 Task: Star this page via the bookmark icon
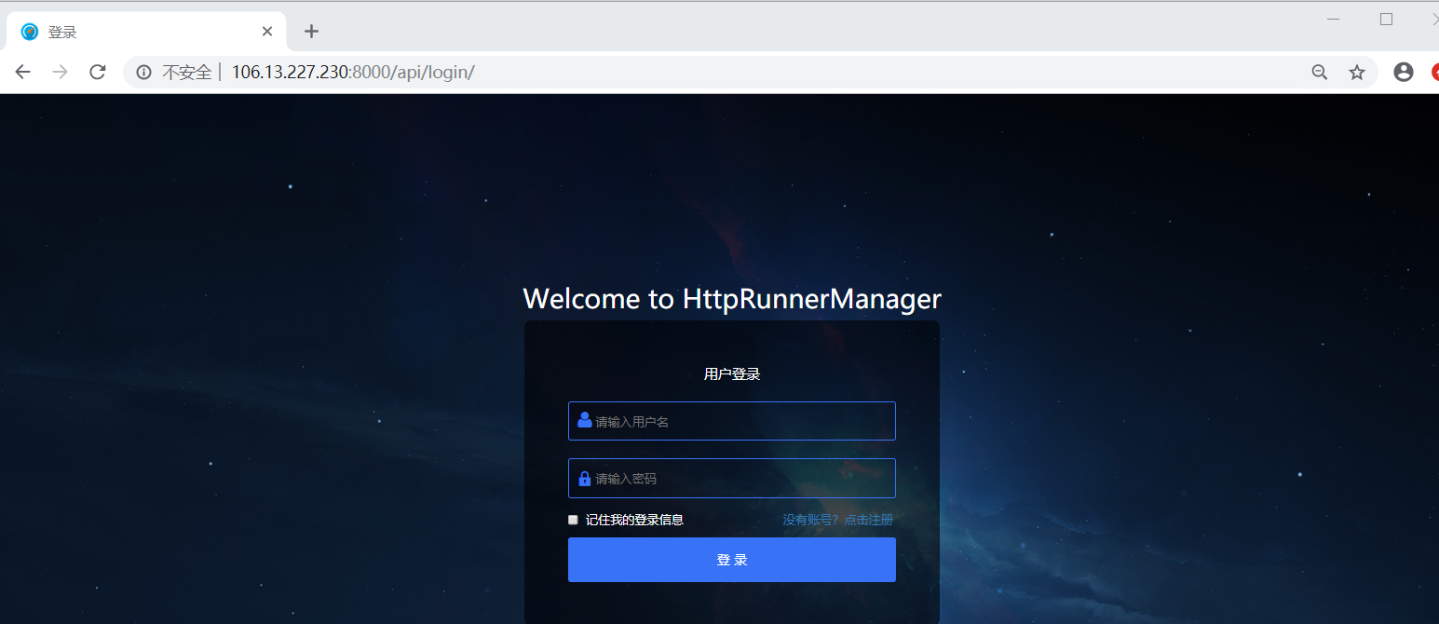pos(1357,72)
